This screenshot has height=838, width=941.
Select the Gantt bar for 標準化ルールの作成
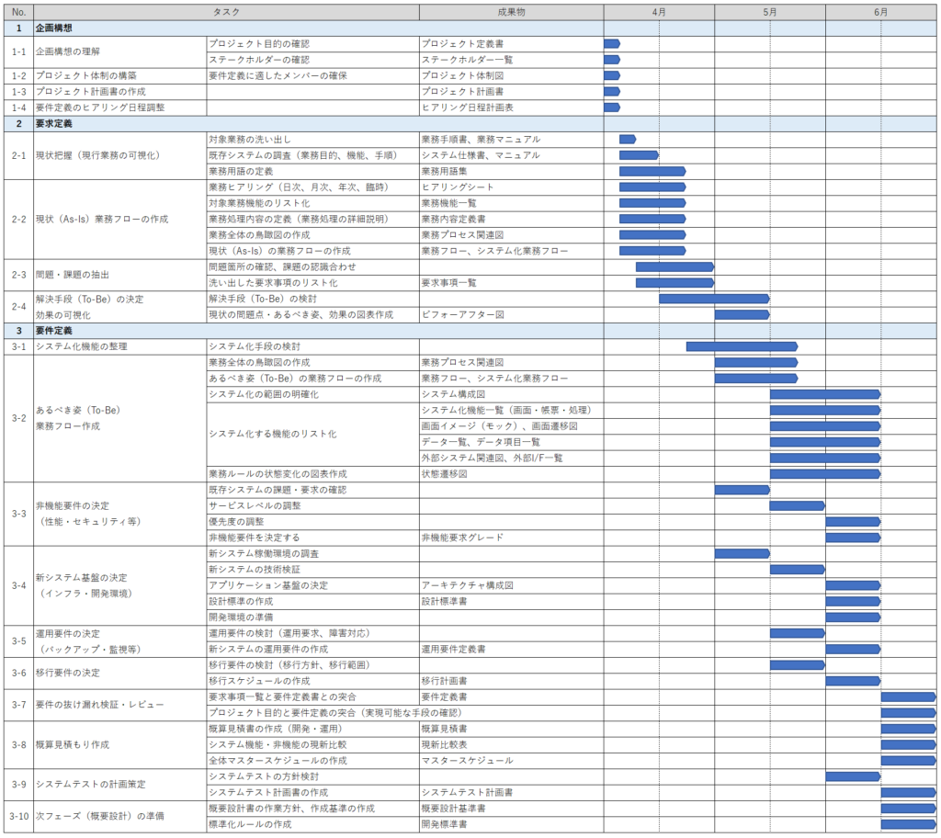(x=908, y=824)
